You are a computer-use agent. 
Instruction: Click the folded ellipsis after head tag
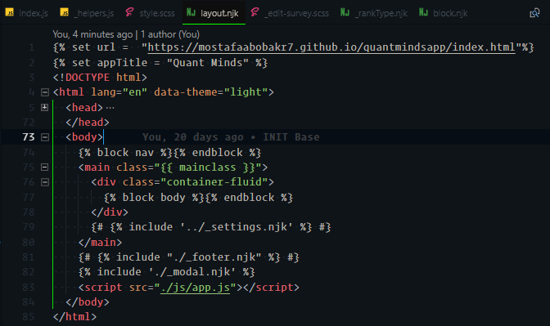pos(110,108)
